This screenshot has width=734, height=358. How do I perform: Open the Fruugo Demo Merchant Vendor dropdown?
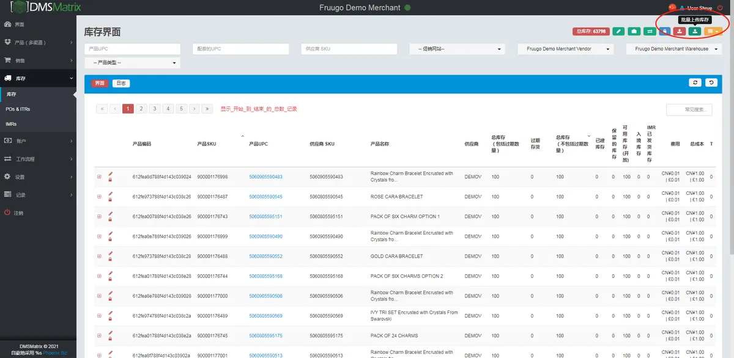[x=565, y=49]
